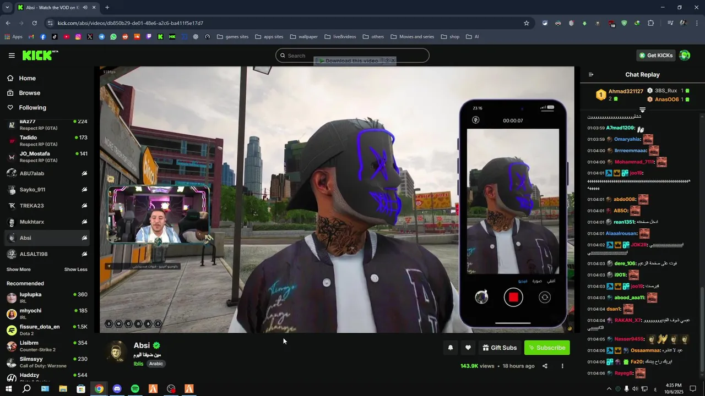The width and height of the screenshot is (705, 396).
Task: Click the Iblis category link
Action: [138, 364]
